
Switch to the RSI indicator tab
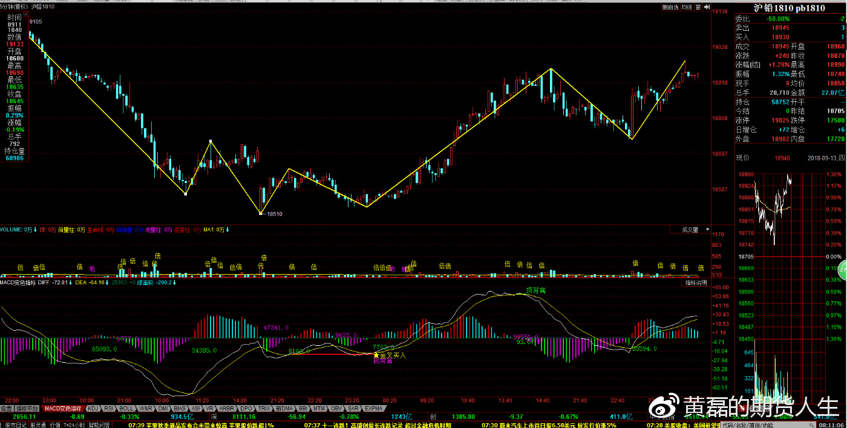[110, 409]
